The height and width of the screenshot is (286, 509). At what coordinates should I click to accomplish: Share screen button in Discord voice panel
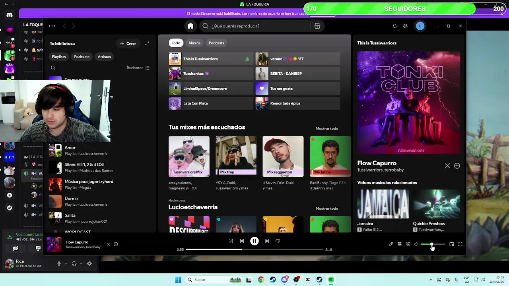(38, 248)
